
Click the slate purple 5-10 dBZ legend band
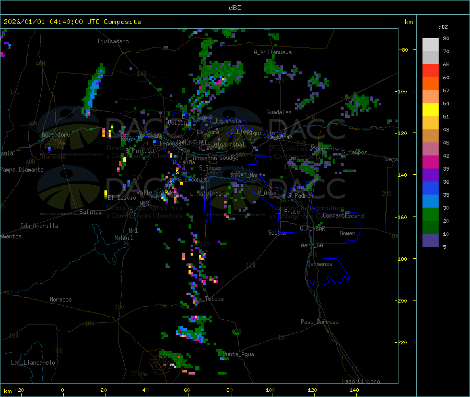(x=430, y=240)
